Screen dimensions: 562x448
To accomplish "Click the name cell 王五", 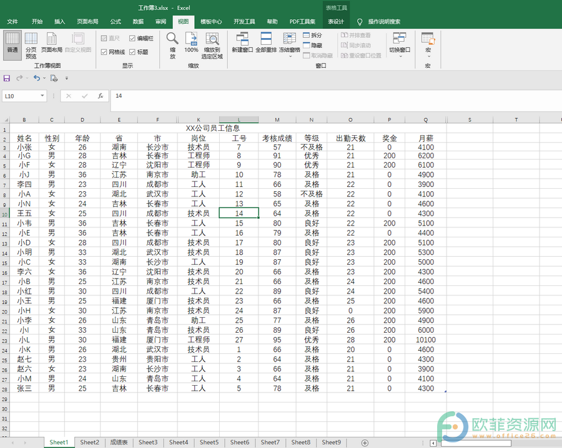I will 24,214.
